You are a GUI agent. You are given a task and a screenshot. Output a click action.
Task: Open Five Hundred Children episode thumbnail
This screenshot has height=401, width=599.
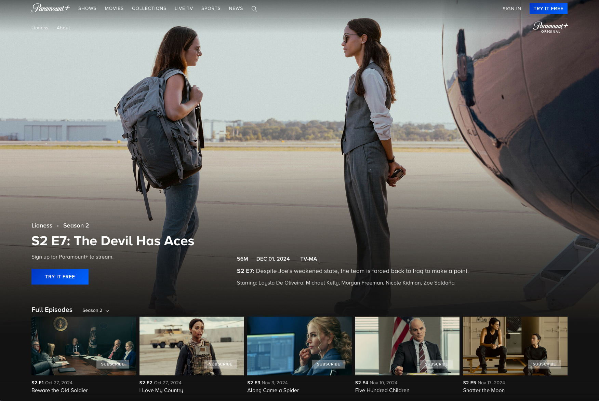pyautogui.click(x=407, y=346)
